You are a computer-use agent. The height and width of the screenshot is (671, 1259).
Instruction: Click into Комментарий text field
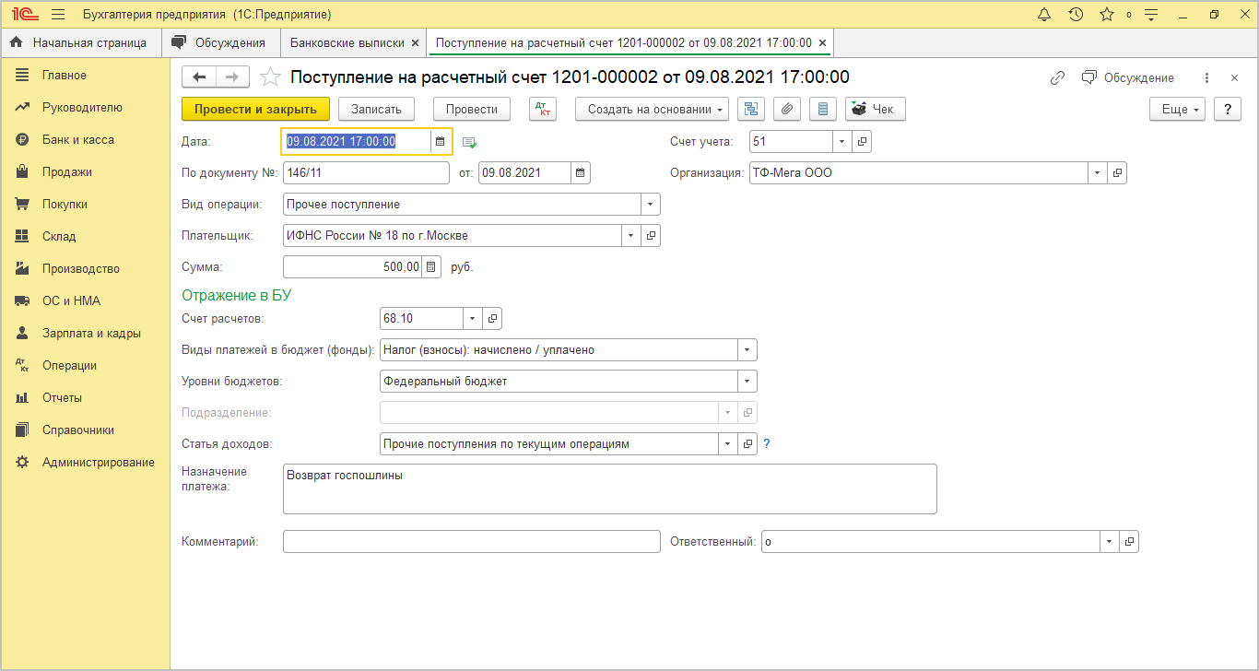471,541
